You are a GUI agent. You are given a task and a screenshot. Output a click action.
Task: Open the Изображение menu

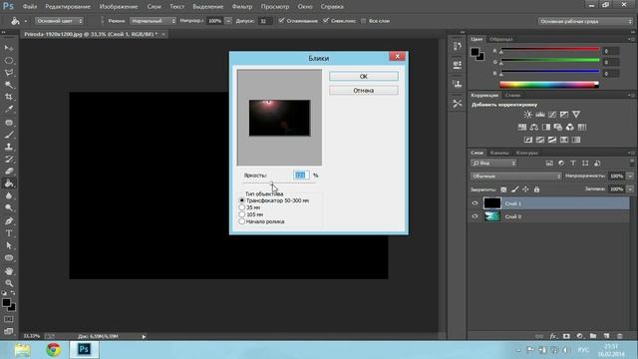pos(119,7)
